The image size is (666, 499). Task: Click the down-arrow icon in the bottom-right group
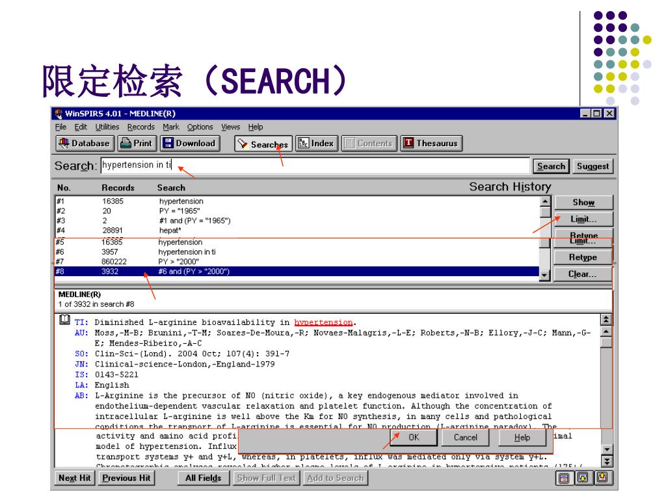583,478
